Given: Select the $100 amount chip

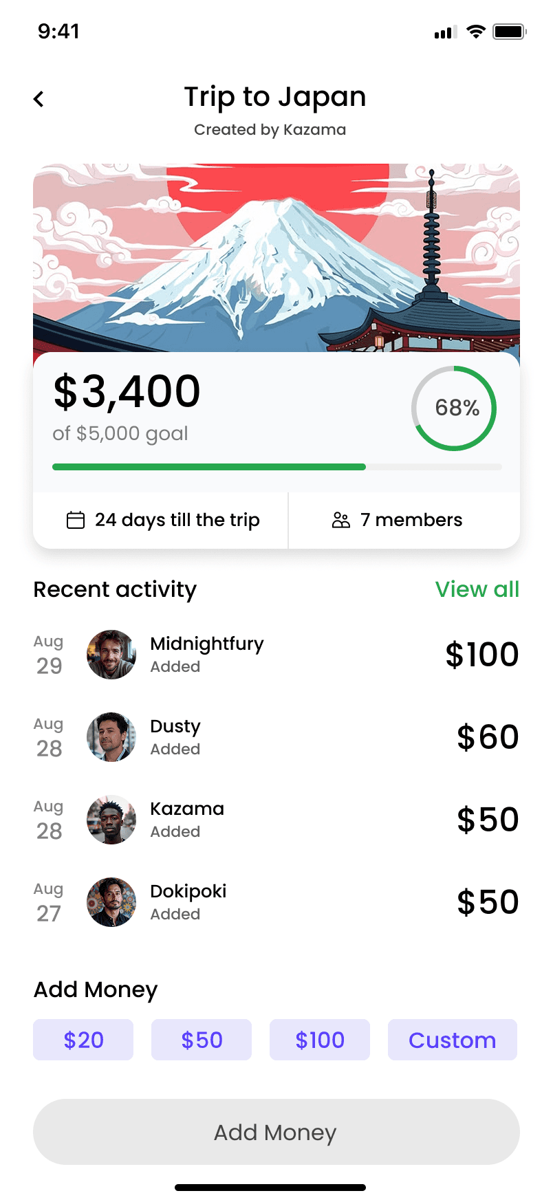Looking at the screenshot, I should point(320,1040).
